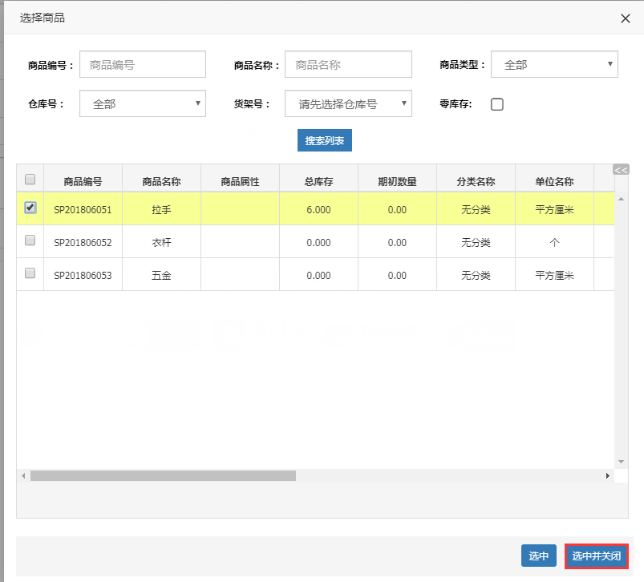Click the << collapse columns icon

620,169
